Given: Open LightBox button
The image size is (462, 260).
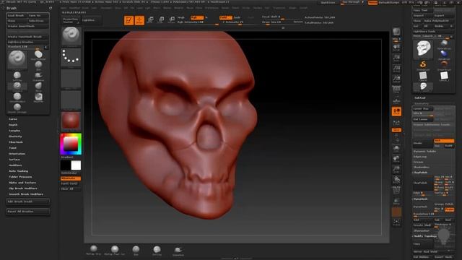Looking at the screenshot, I should [x=92, y=20].
